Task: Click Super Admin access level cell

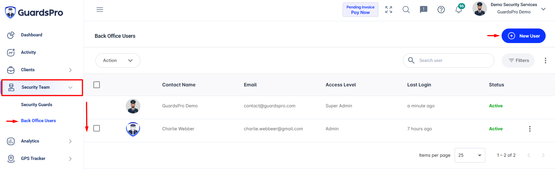Action: (339, 106)
